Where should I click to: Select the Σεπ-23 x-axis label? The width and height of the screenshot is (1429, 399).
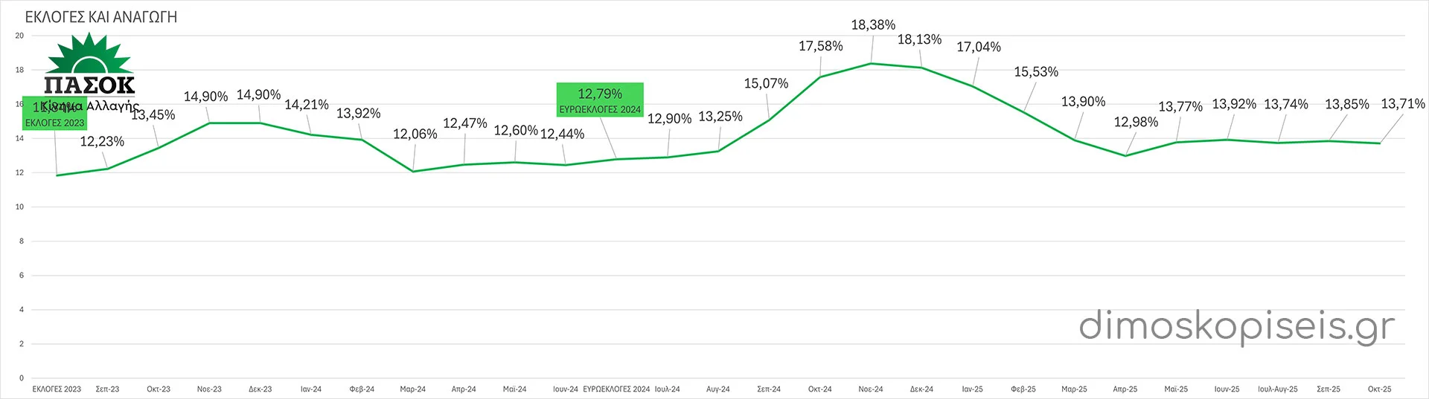click(107, 389)
